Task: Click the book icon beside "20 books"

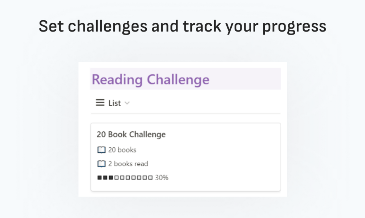Action: 101,150
